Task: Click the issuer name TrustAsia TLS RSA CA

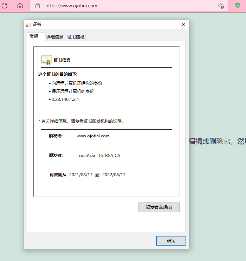Action: (98, 156)
